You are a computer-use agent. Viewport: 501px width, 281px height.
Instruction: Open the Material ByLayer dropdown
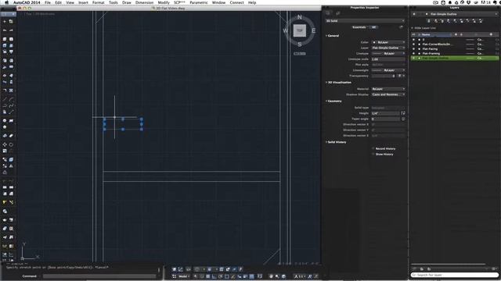388,89
